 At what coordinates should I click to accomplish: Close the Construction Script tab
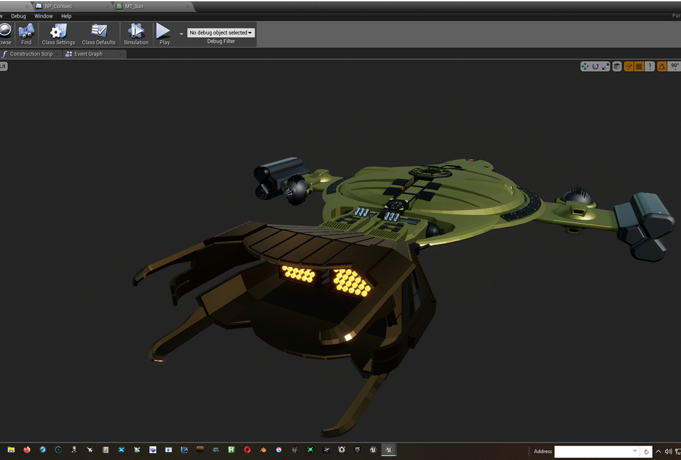tap(57, 54)
